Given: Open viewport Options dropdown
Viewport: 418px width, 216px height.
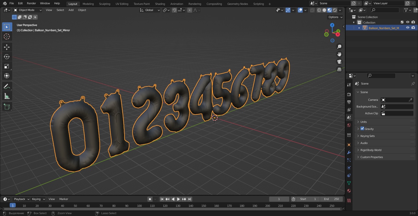Looking at the screenshot, I should coord(335,17).
